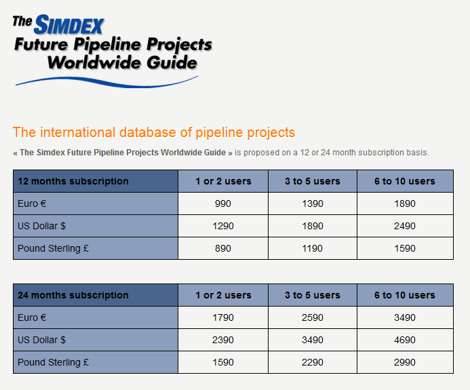
Task: Select the 890 Pound Sterling price
Action: pyautogui.click(x=223, y=248)
